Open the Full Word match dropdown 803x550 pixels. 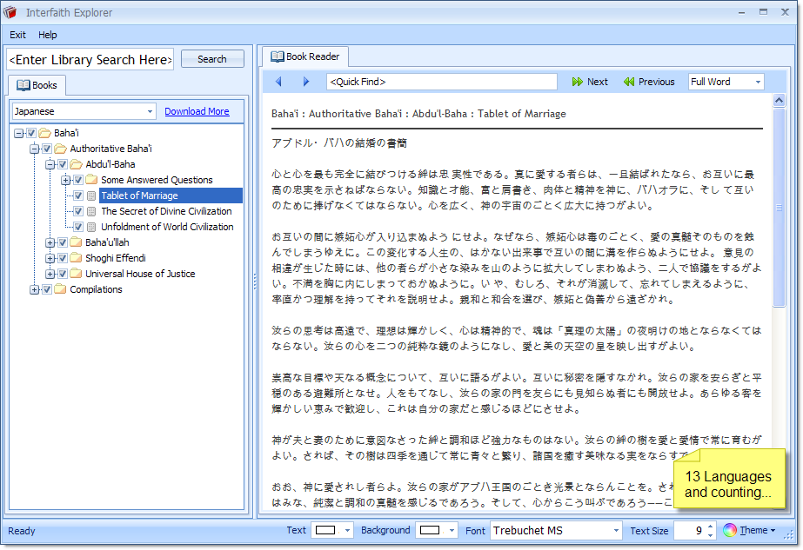[758, 82]
